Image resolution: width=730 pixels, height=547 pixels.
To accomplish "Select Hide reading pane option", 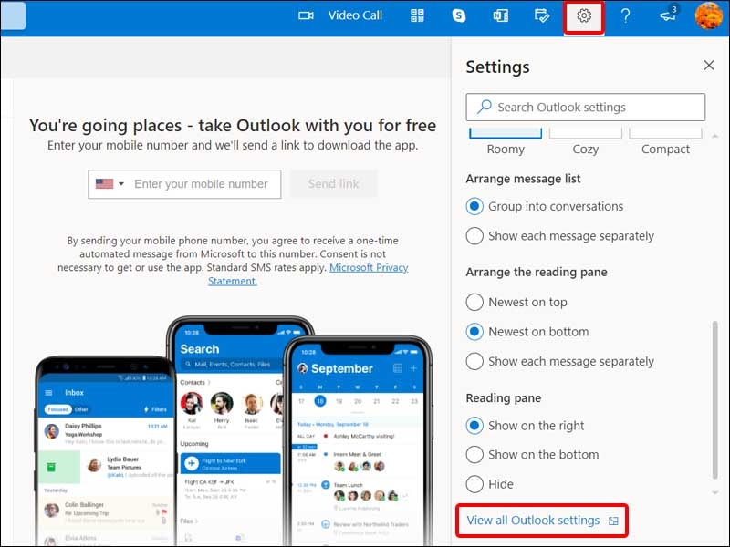I will pyautogui.click(x=489, y=484).
